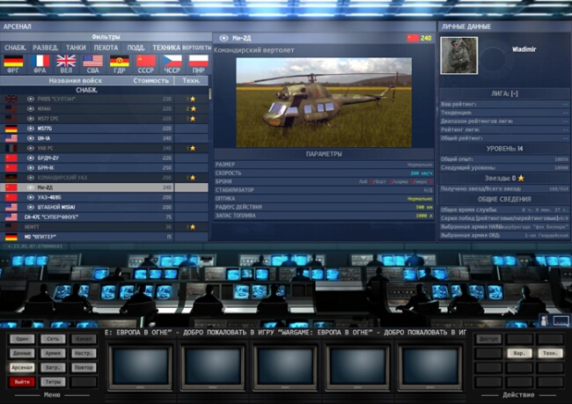
Task: Click the Техн. action button
Action: (550, 353)
